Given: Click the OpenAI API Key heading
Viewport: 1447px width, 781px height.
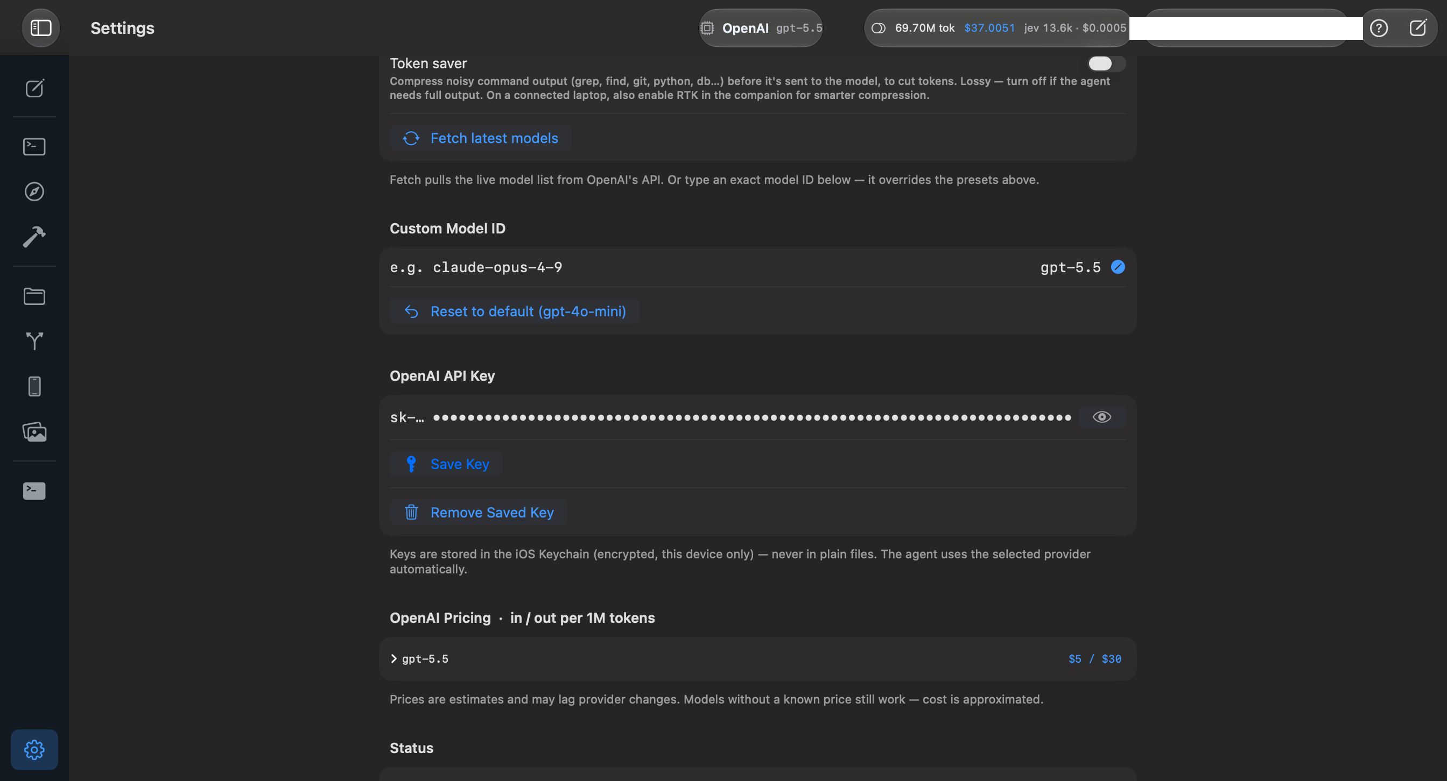Looking at the screenshot, I should [x=442, y=376].
